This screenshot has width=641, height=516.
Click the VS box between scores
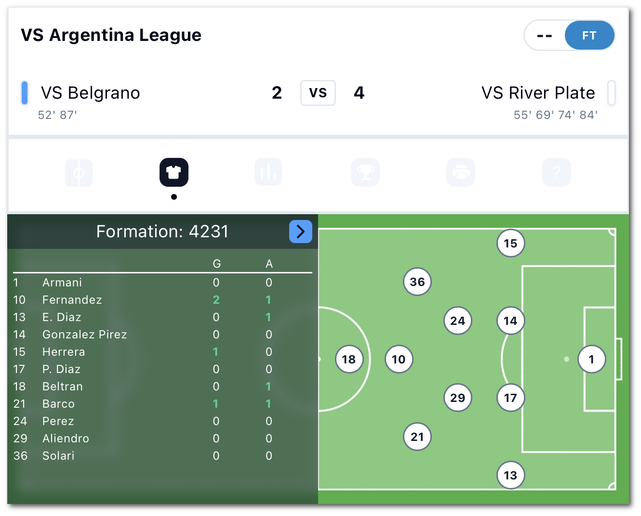[x=318, y=93]
